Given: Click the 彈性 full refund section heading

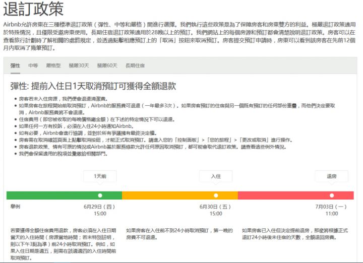Looking at the screenshot, I should (93, 86).
